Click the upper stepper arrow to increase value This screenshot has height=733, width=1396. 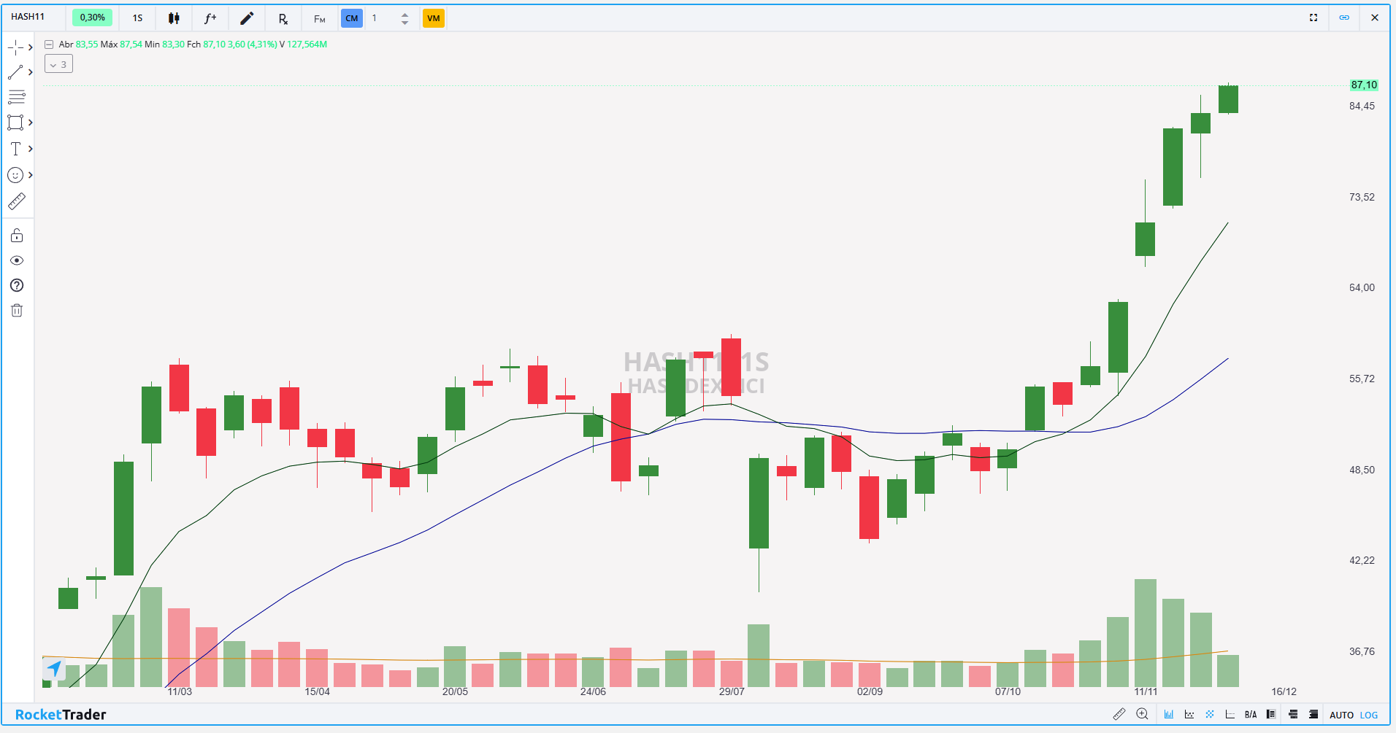404,14
